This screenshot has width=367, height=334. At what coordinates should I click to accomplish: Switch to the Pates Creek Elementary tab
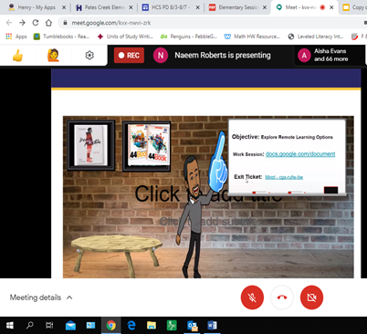point(103,7)
